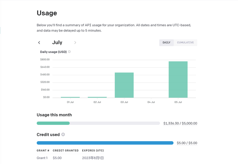Viewport: 238px width, 164px height.
Task: Click the Grant 1 row
Action: tap(42, 158)
